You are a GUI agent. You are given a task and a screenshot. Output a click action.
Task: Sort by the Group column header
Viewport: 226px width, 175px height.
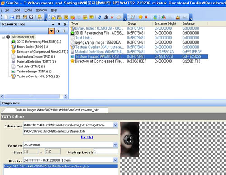[139, 23]
